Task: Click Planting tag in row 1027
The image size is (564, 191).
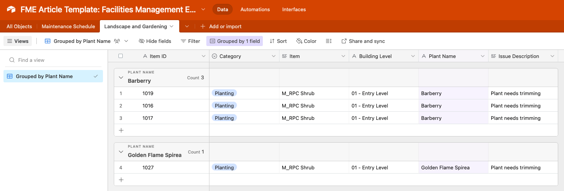Action: click(224, 167)
